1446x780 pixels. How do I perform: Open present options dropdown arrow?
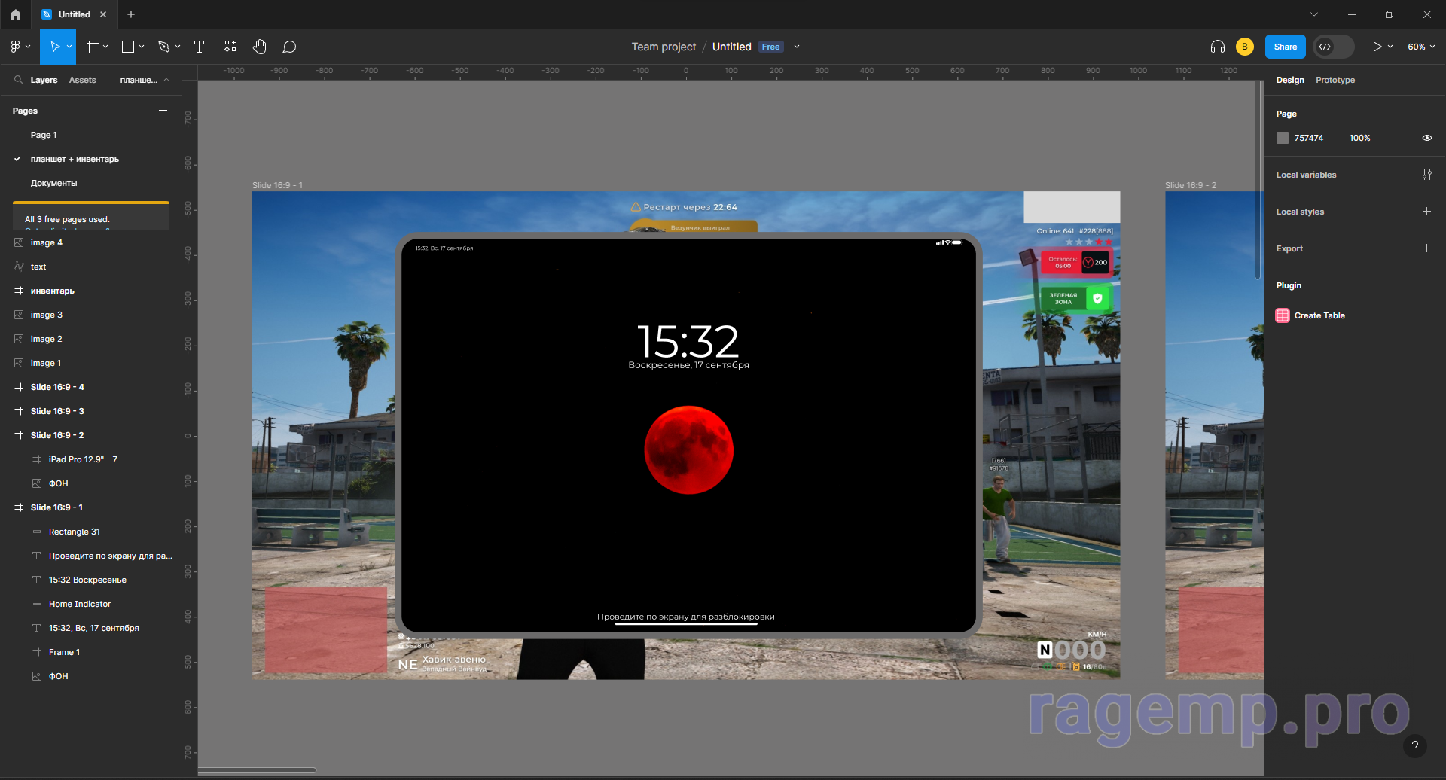[1390, 47]
